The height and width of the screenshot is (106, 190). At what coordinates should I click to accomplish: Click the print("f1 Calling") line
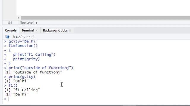pyautogui.click(x=34, y=55)
